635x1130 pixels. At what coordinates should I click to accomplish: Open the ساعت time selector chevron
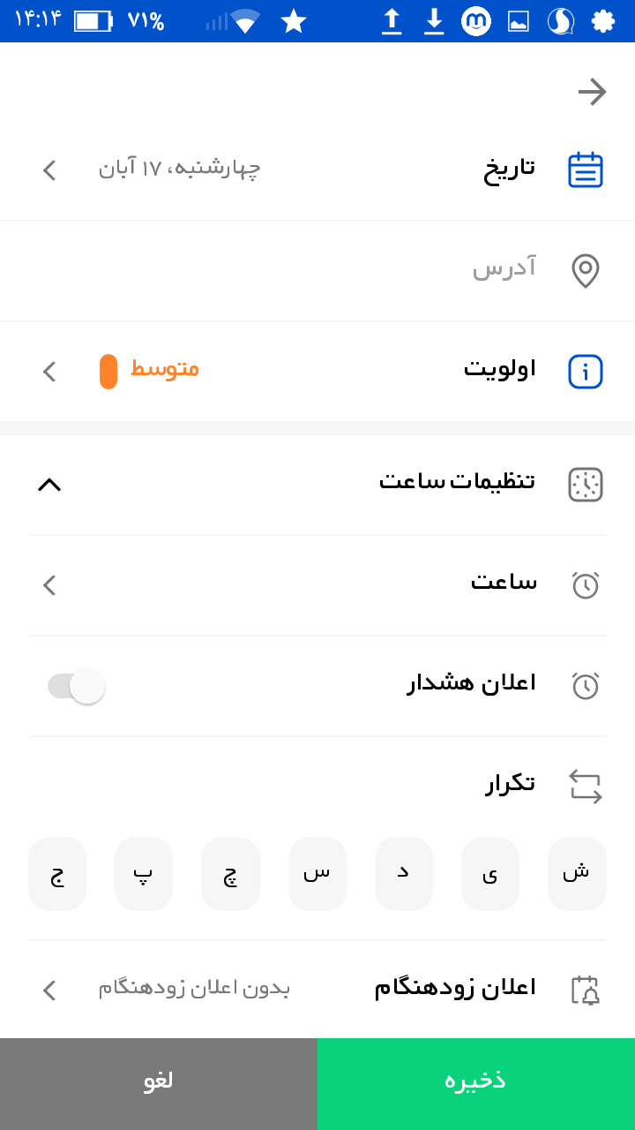point(49,585)
